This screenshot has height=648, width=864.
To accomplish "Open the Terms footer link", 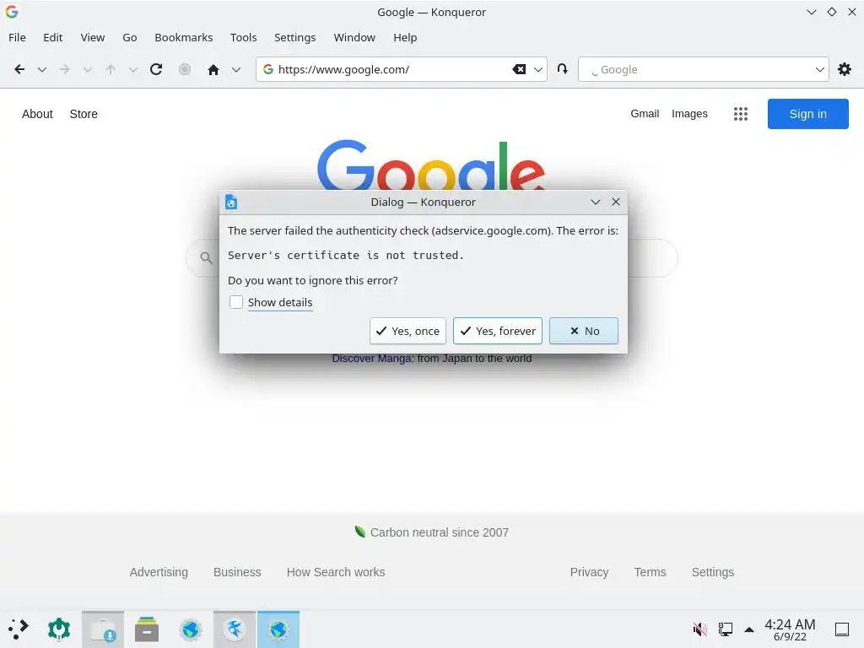I will [650, 572].
